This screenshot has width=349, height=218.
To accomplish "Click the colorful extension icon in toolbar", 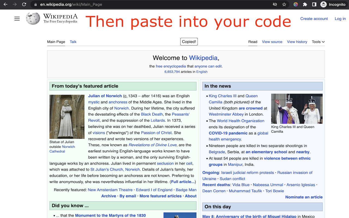I will pos(296,4).
